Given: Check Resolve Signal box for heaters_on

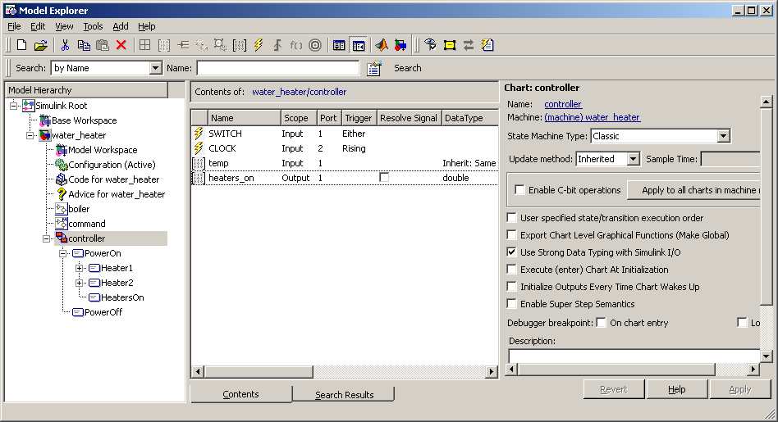Looking at the screenshot, I should (384, 177).
